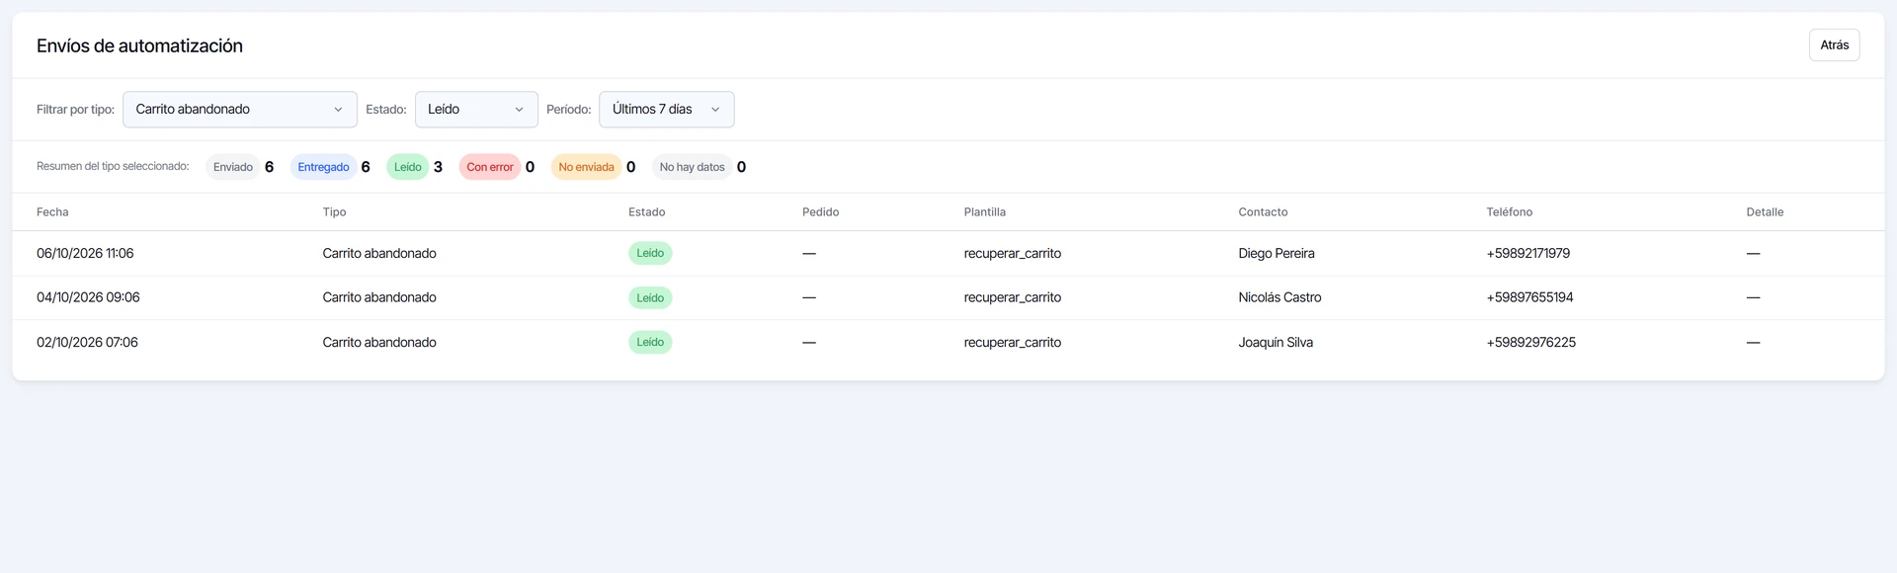
Task: Select date 06/10/2026 11:06
Action: 85,254
